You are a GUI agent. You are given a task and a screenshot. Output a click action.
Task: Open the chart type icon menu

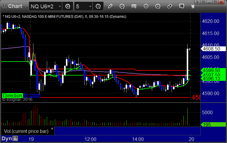tap(122, 6)
